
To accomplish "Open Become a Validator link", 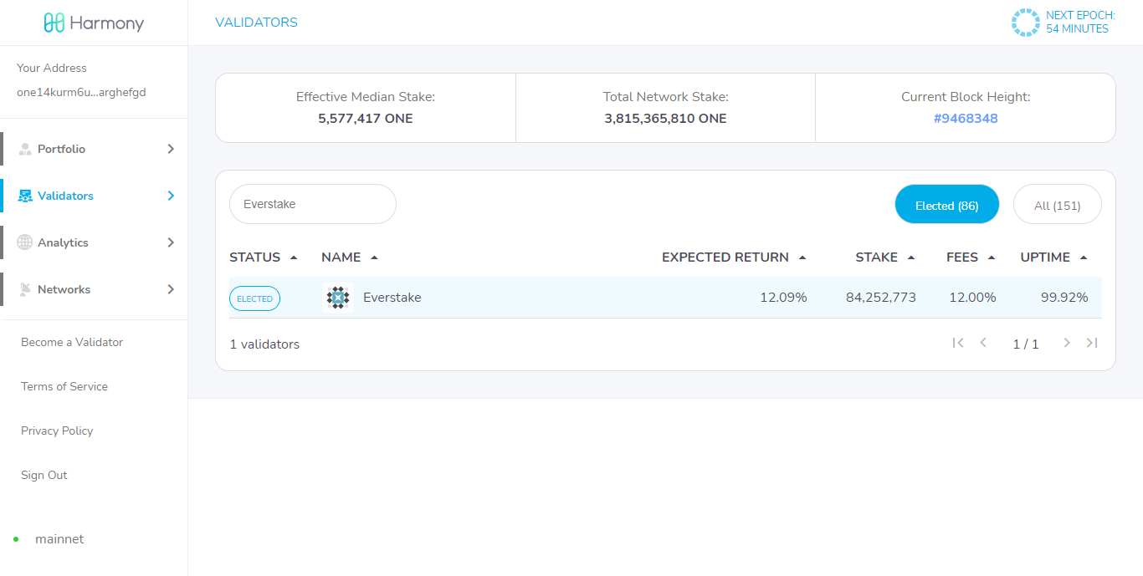I will (72, 342).
